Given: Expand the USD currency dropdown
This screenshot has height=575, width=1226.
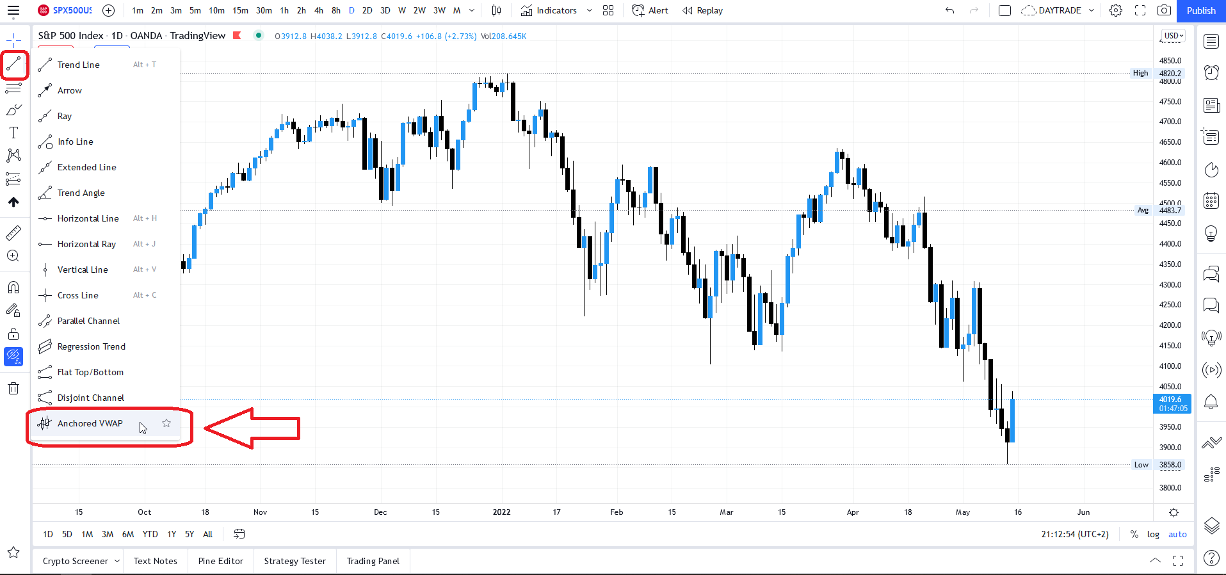Looking at the screenshot, I should pyautogui.click(x=1174, y=36).
